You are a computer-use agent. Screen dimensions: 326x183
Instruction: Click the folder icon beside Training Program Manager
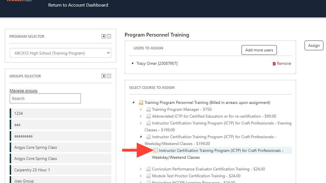[148, 109]
